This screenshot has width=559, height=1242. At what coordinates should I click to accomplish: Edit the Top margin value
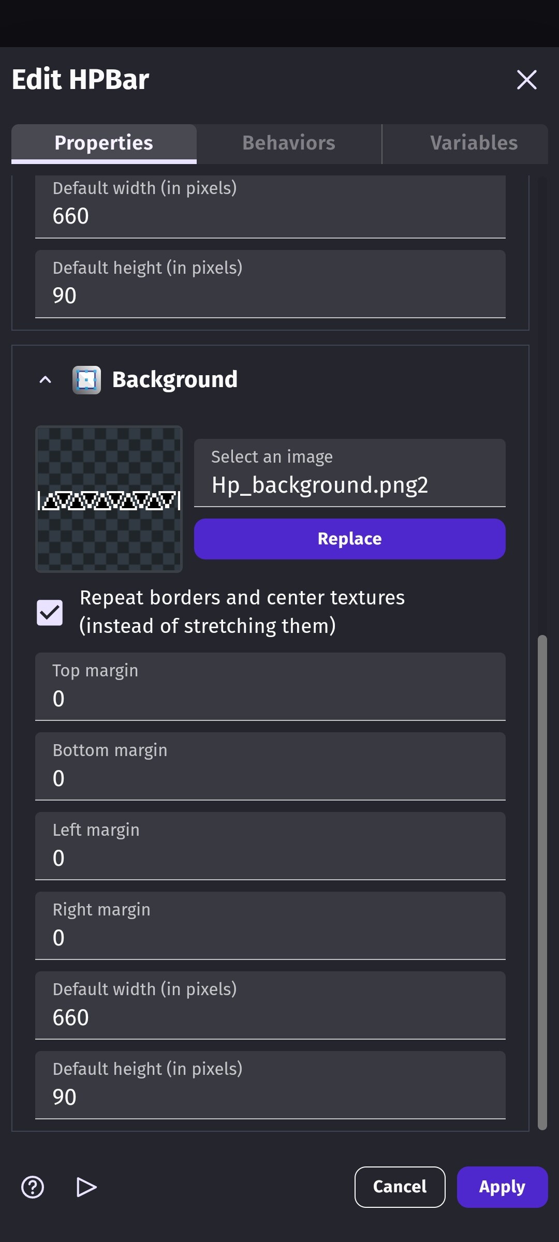(270, 698)
